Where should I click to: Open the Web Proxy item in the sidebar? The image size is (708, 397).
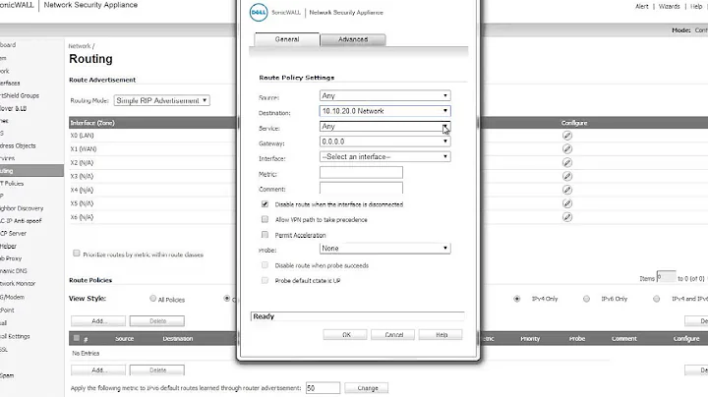coord(11,258)
